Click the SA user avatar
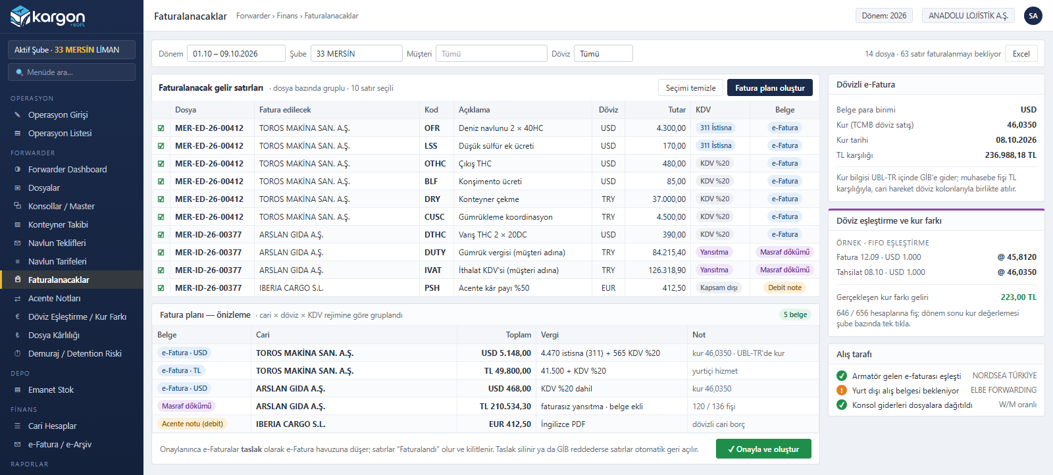 (x=1033, y=16)
